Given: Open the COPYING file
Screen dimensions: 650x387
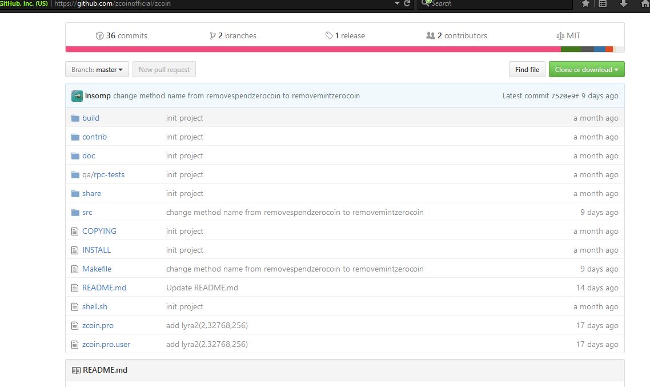Looking at the screenshot, I should pos(99,231).
